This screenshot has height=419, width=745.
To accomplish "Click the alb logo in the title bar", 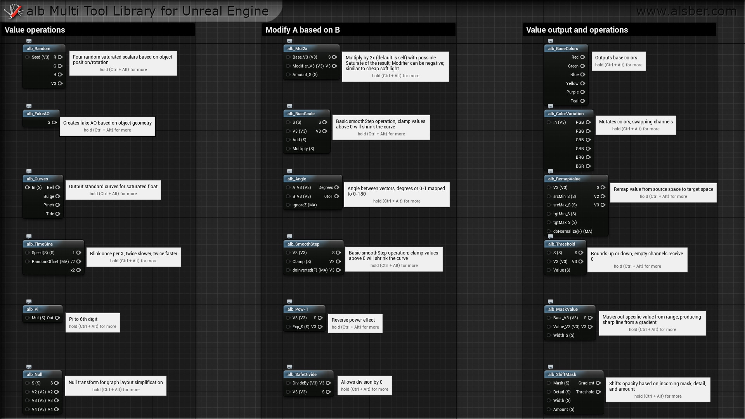I will (x=13, y=11).
